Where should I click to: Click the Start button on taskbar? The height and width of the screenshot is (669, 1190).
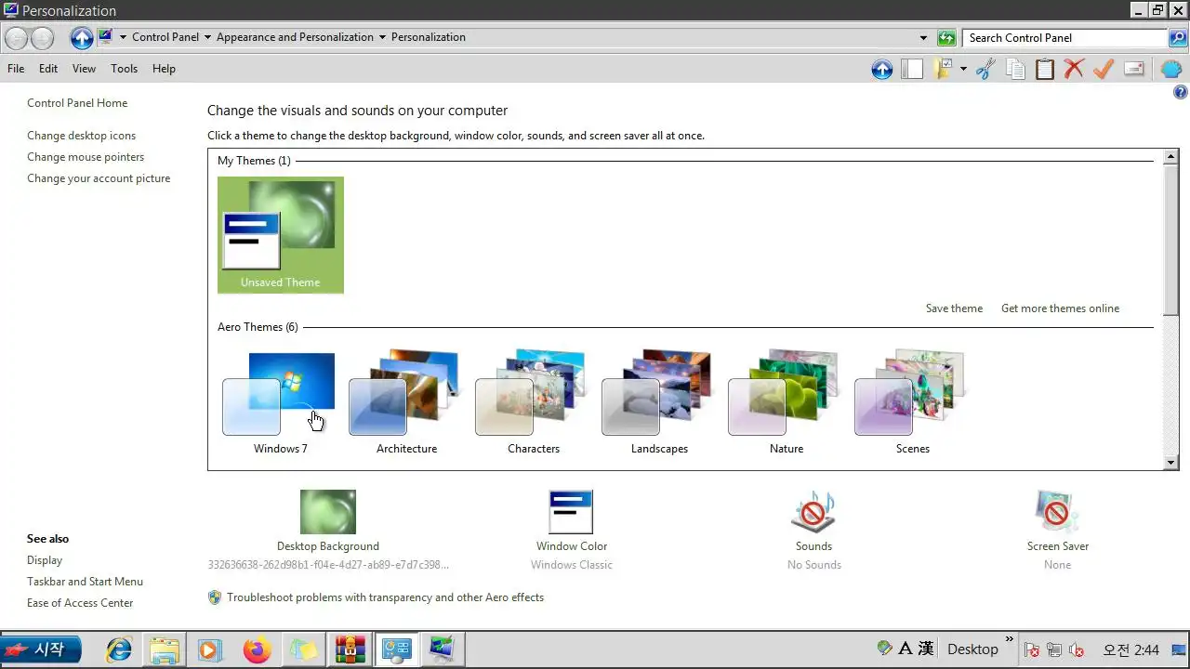click(41, 649)
